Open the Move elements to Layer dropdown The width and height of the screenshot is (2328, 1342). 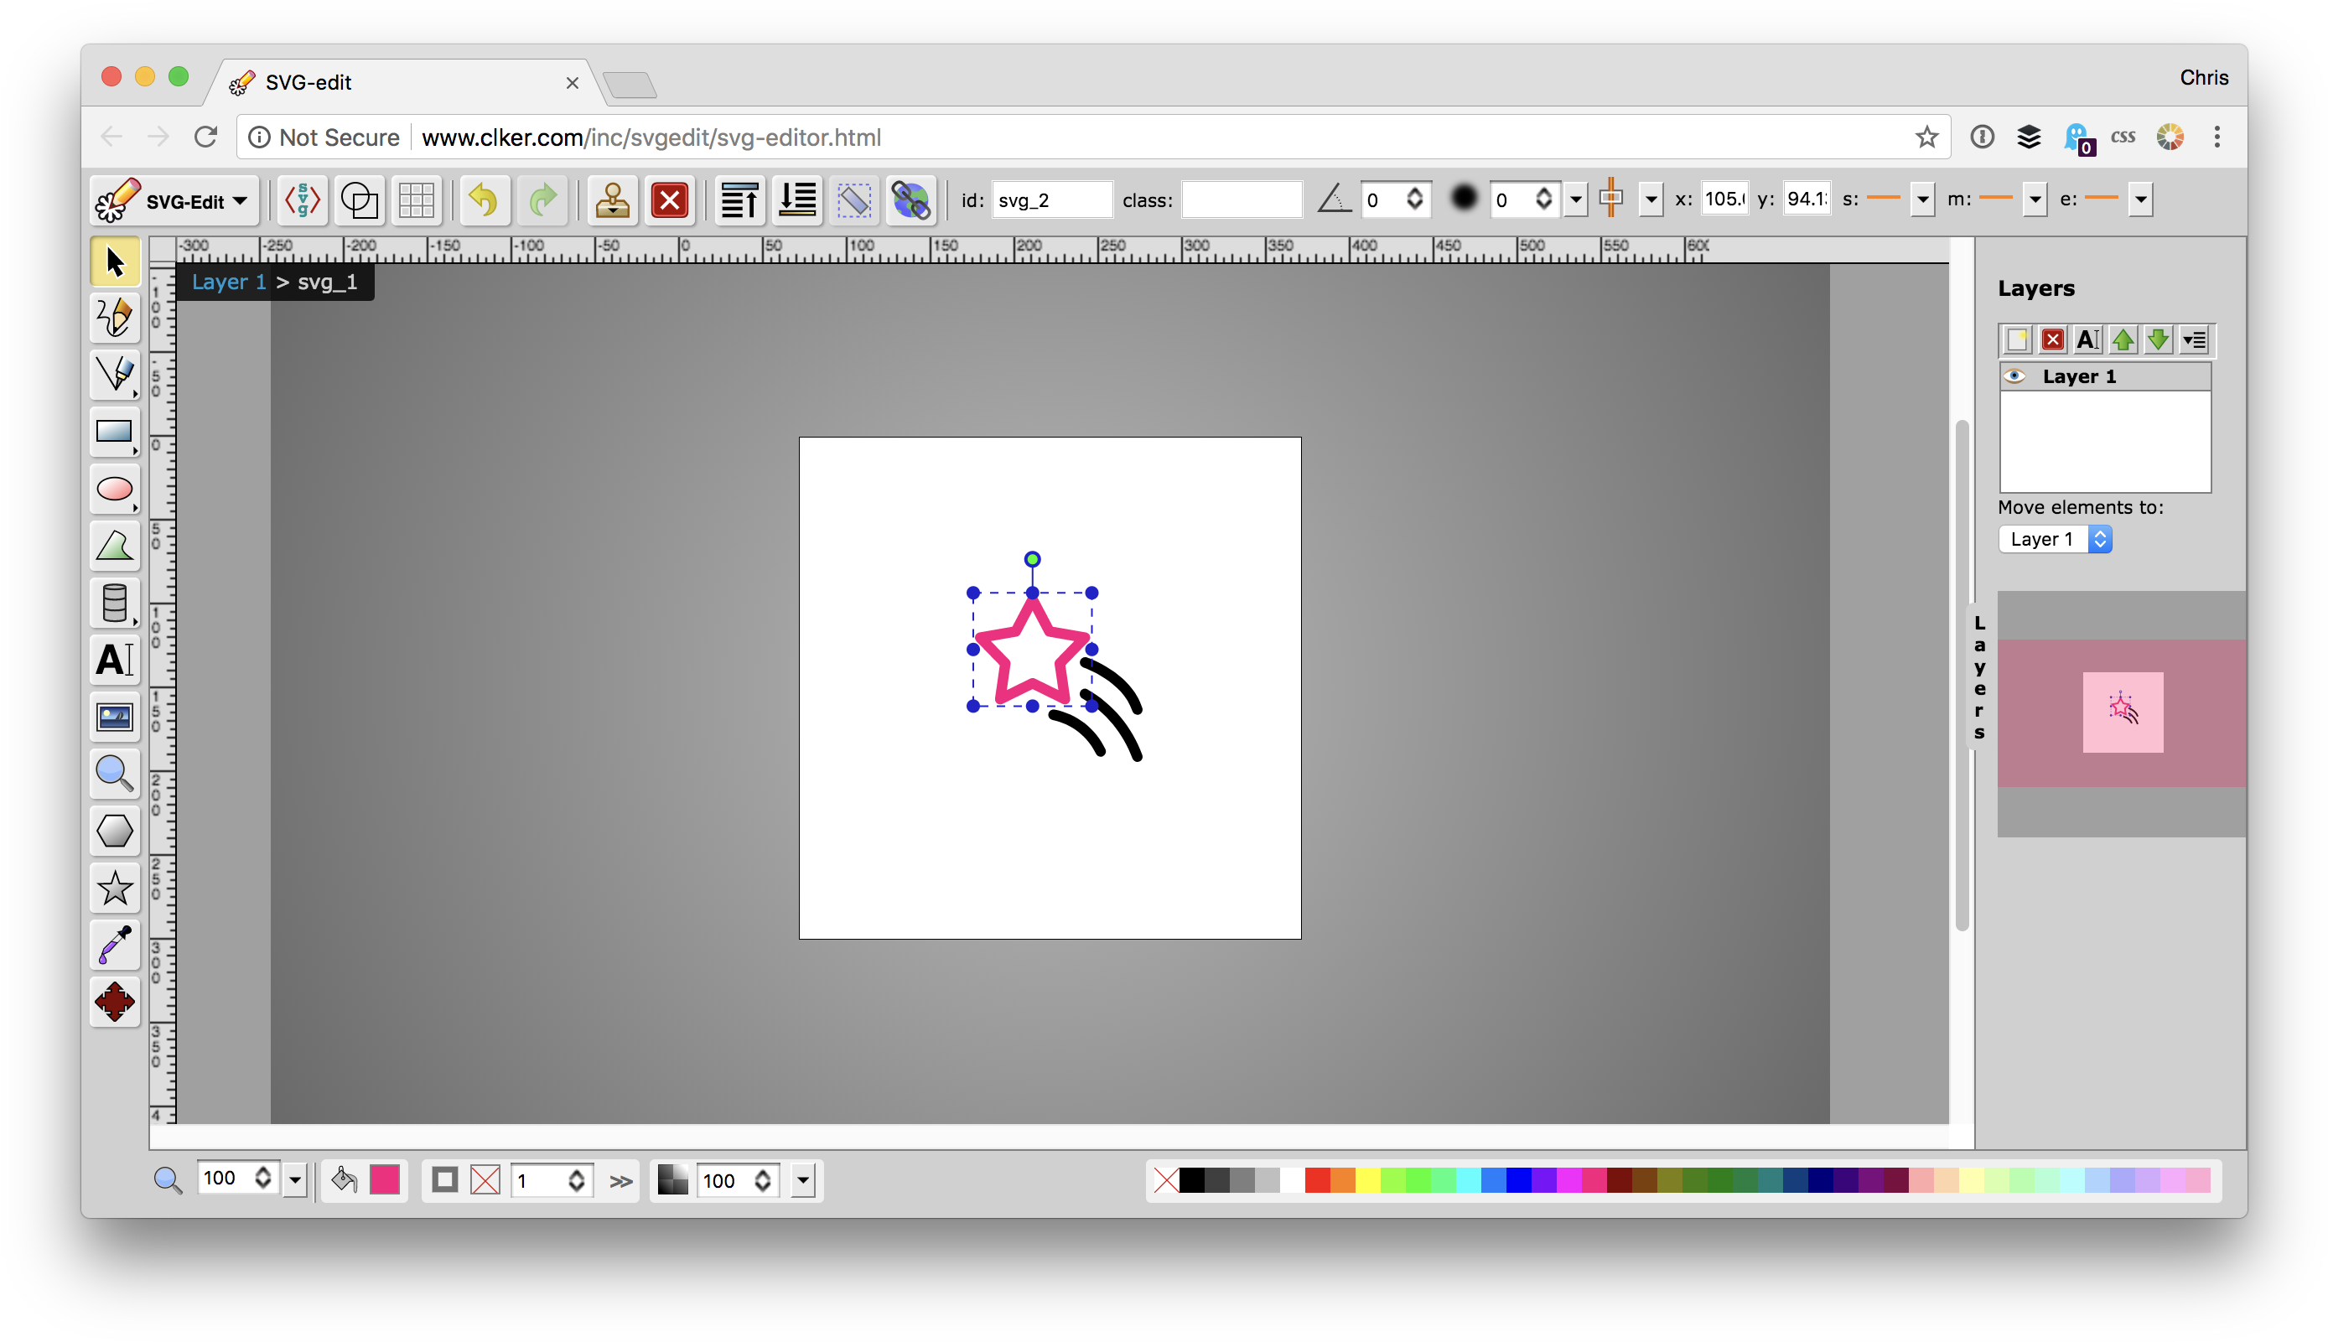2054,539
